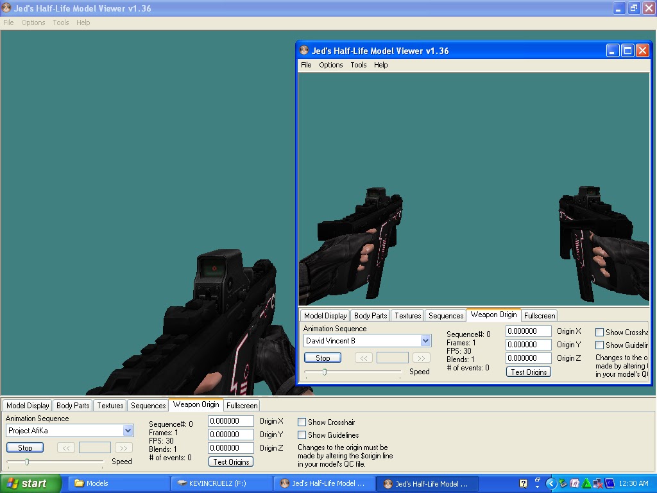657x493 pixels.
Task: Click Test Origins in the background window
Action: [231, 462]
